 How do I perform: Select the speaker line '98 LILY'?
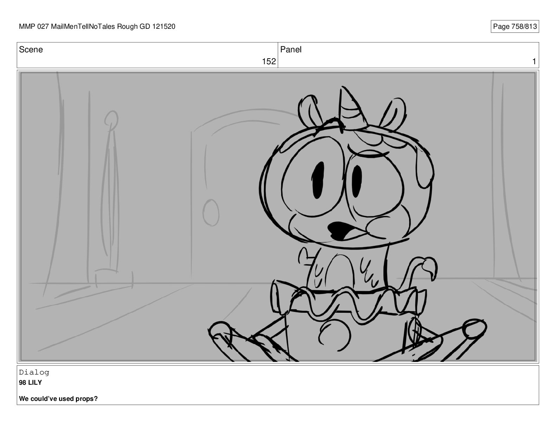(x=30, y=383)
